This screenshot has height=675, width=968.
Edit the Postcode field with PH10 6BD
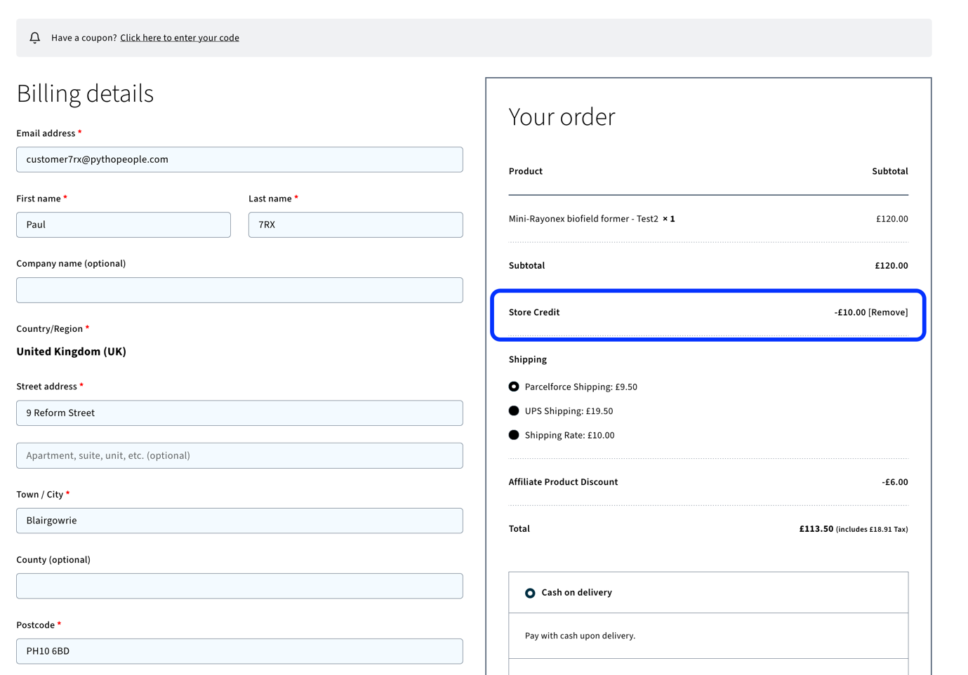point(239,651)
